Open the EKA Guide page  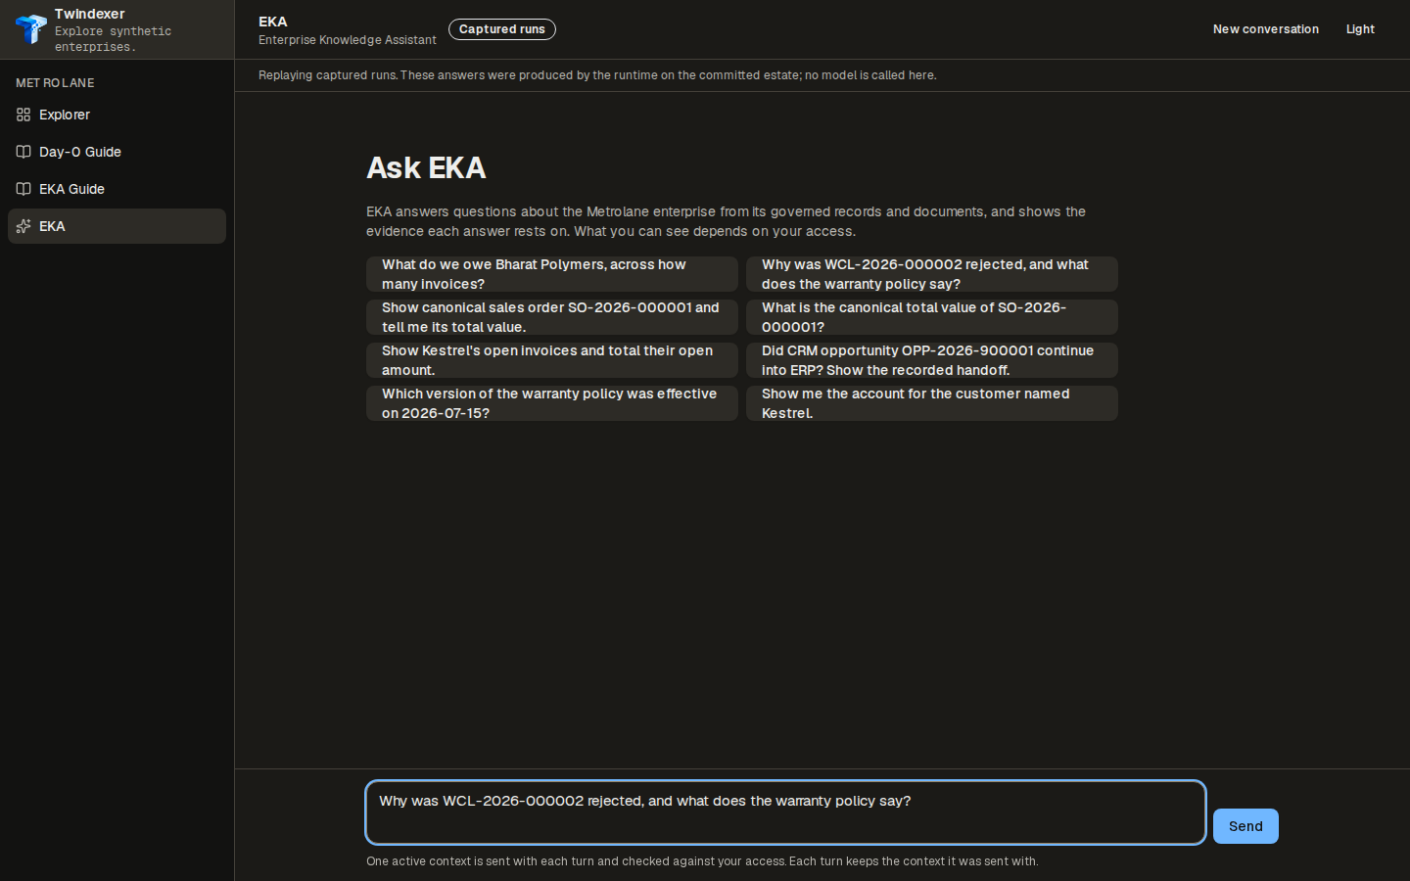coord(117,189)
